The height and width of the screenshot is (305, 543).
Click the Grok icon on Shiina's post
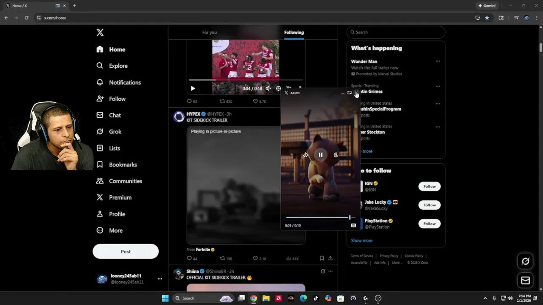point(323,271)
